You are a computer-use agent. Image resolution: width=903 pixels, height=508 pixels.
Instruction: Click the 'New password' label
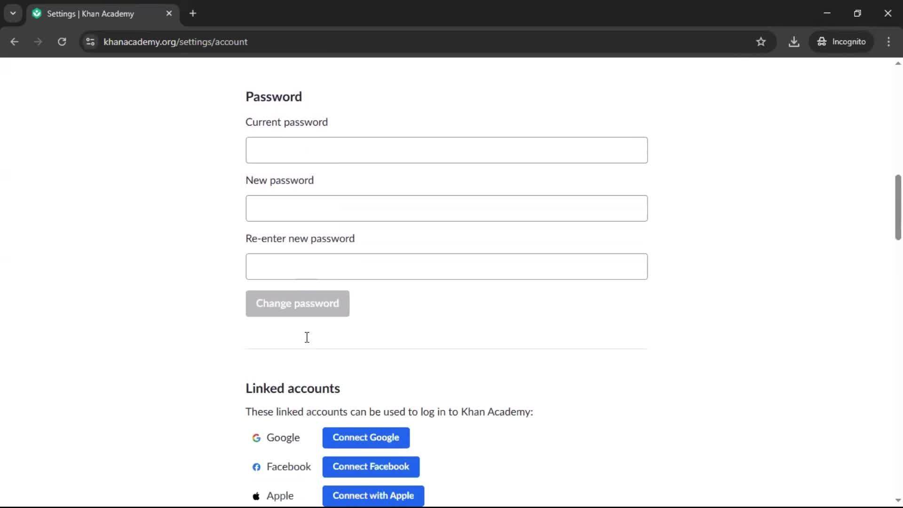tap(279, 180)
